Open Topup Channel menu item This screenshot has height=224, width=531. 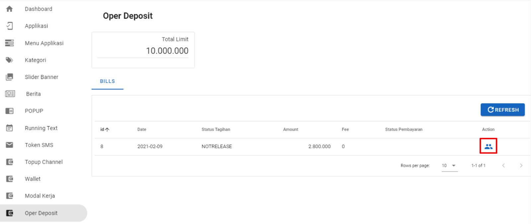43,162
